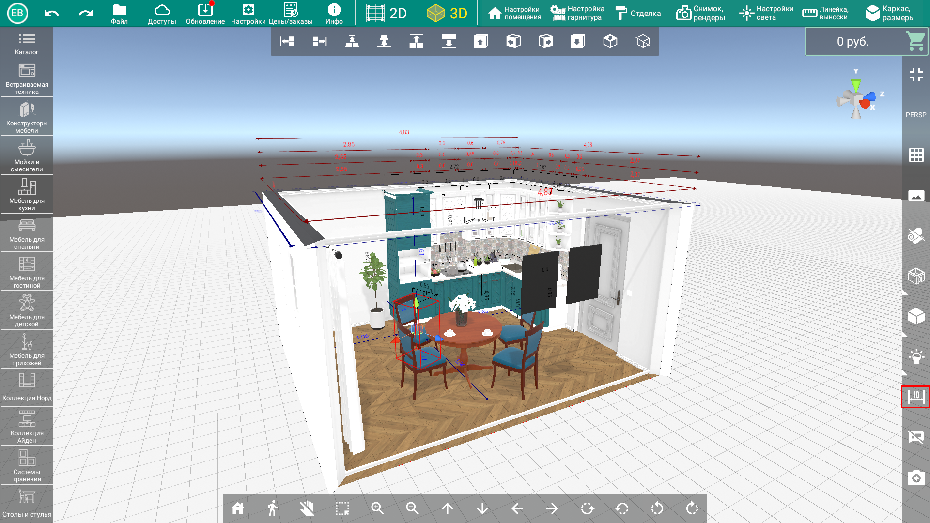Screen dimensions: 930x523
Task: Open the Каталог sidebar
Action: pos(27,44)
